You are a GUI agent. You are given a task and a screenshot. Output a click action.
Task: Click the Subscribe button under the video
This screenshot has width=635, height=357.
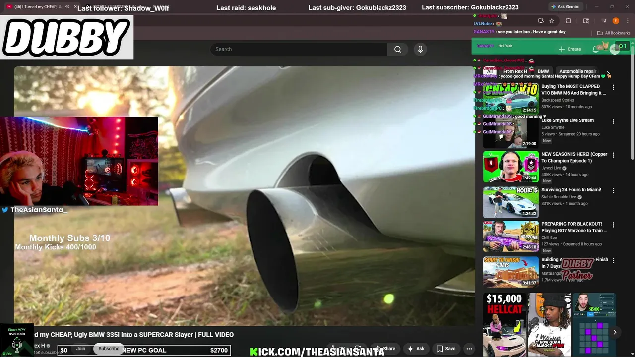tap(109, 348)
